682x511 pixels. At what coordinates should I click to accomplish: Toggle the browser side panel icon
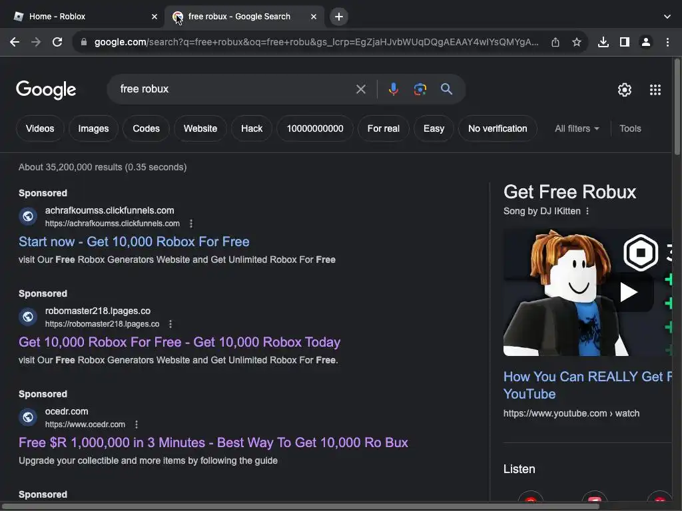(625, 42)
